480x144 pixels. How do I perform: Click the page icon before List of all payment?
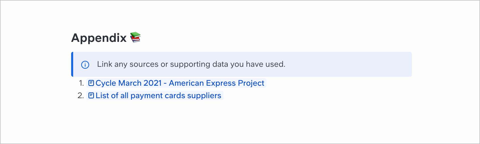pos(91,95)
